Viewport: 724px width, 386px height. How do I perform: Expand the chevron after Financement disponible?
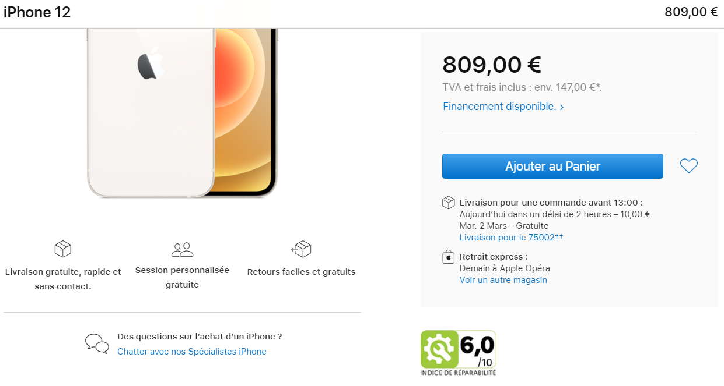(x=562, y=107)
